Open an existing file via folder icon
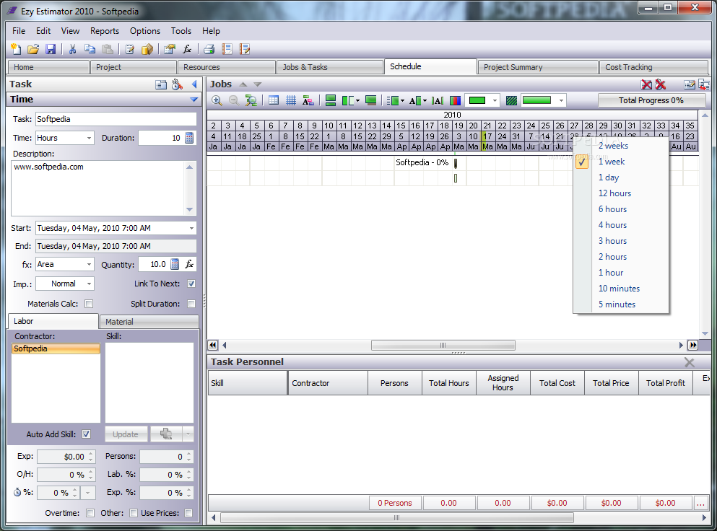Viewport: 717px width, 531px height. (33, 49)
